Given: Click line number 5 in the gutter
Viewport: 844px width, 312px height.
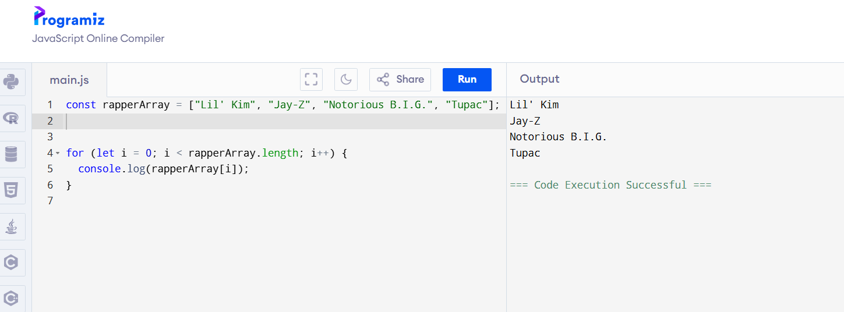Looking at the screenshot, I should pos(50,169).
